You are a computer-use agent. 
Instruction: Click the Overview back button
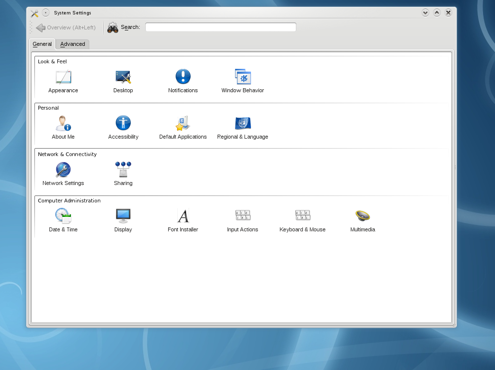(x=66, y=27)
